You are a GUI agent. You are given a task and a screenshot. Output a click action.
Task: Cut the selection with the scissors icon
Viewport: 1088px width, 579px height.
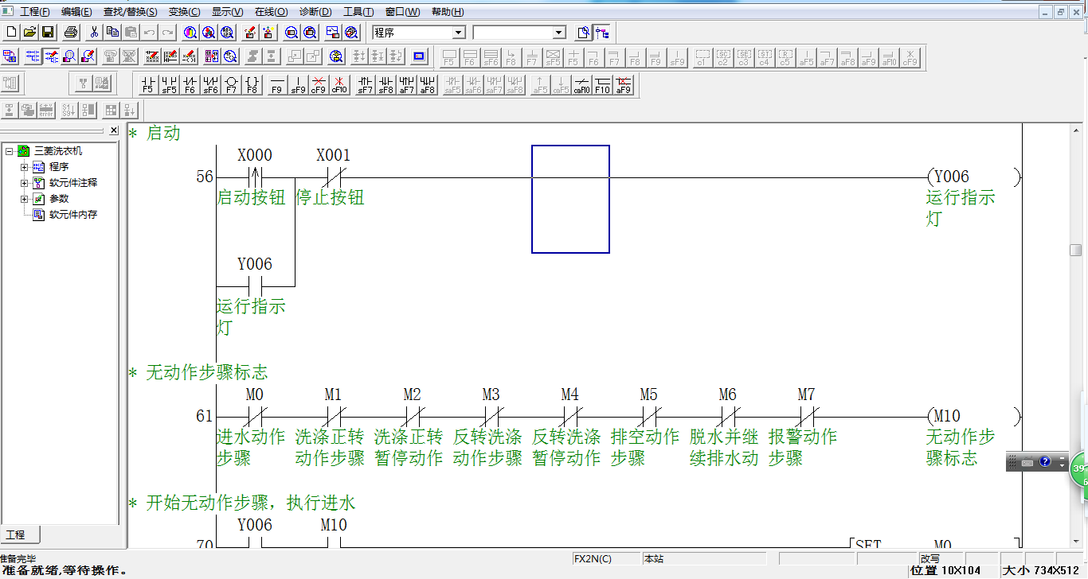[94, 33]
